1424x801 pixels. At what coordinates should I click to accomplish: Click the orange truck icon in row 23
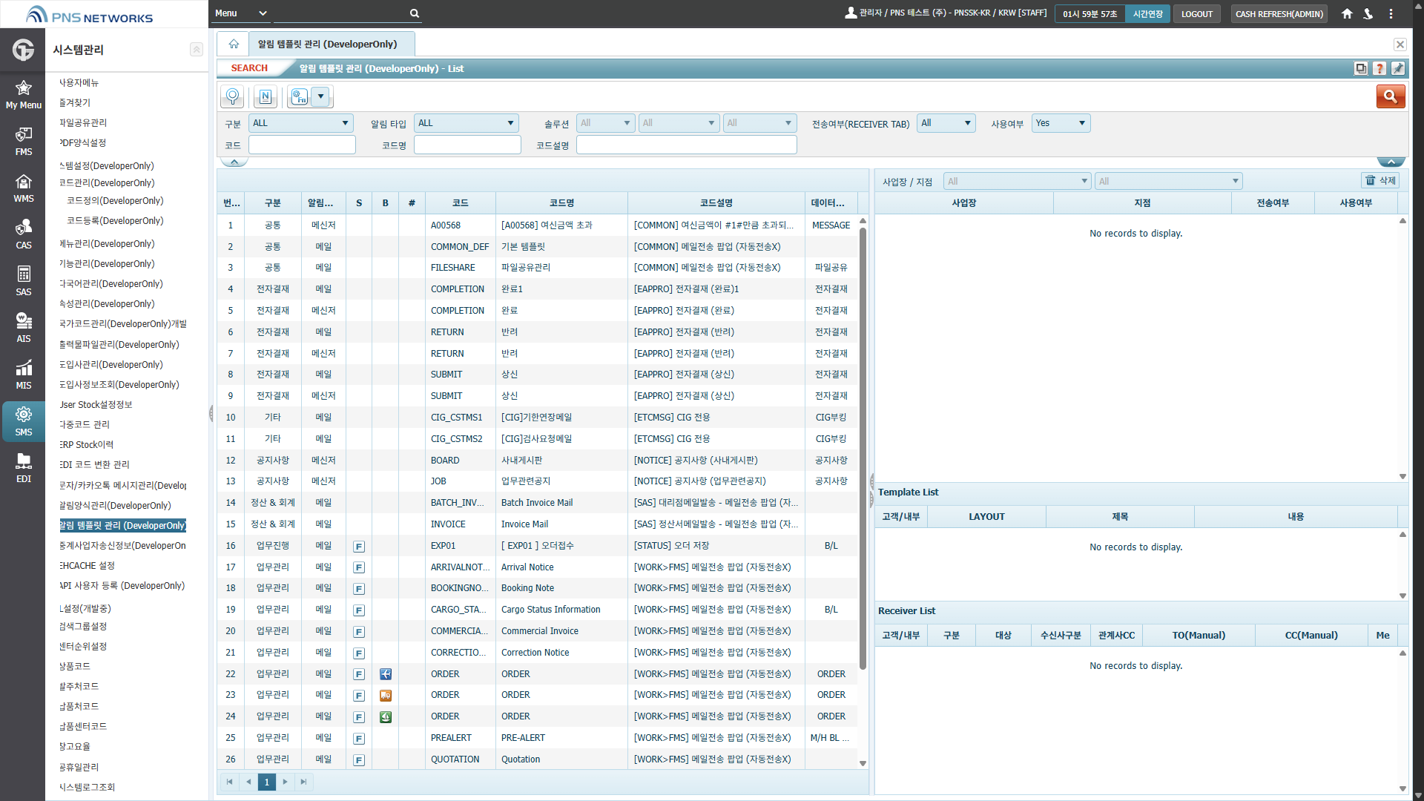[x=386, y=696]
